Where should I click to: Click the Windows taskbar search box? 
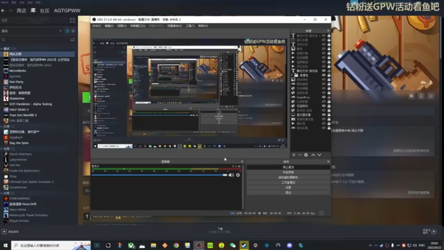click(51, 246)
